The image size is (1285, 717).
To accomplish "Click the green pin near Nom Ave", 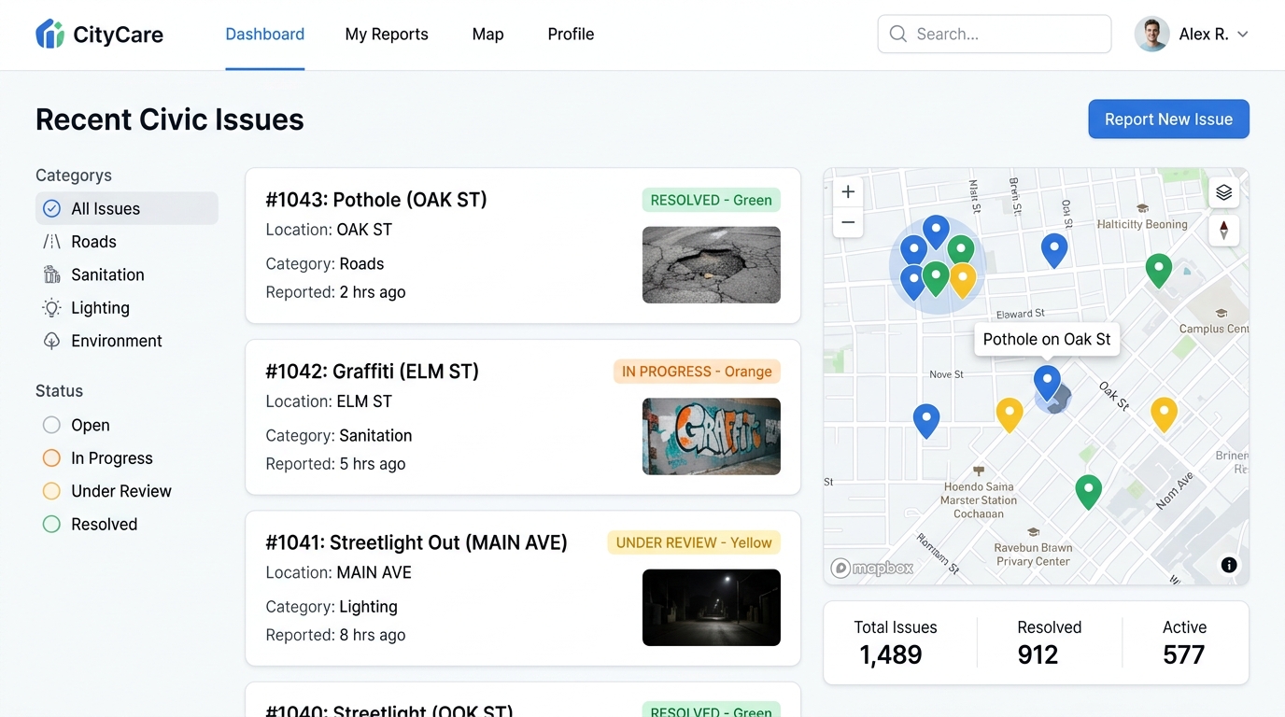I will point(1088,491).
